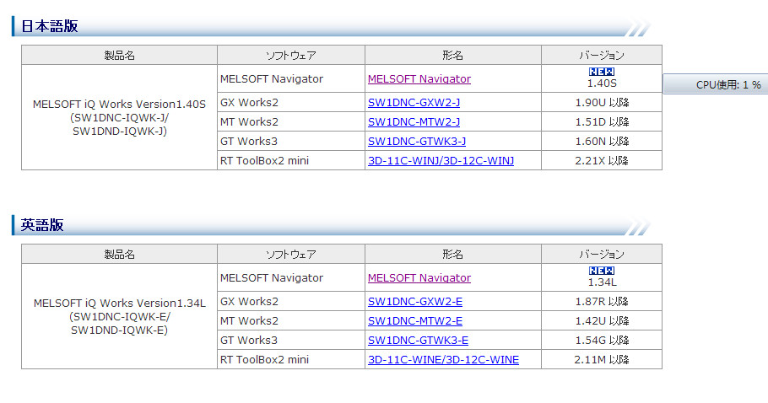The height and width of the screenshot is (403, 768).
Task: Click the 1.54G 以降 version cell
Action: click(x=601, y=341)
